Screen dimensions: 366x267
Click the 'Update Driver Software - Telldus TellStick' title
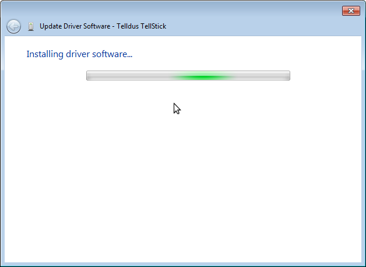click(x=103, y=26)
